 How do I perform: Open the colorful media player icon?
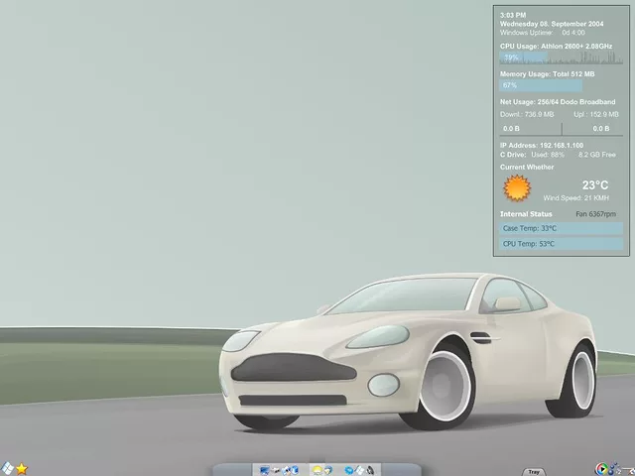tap(602, 469)
